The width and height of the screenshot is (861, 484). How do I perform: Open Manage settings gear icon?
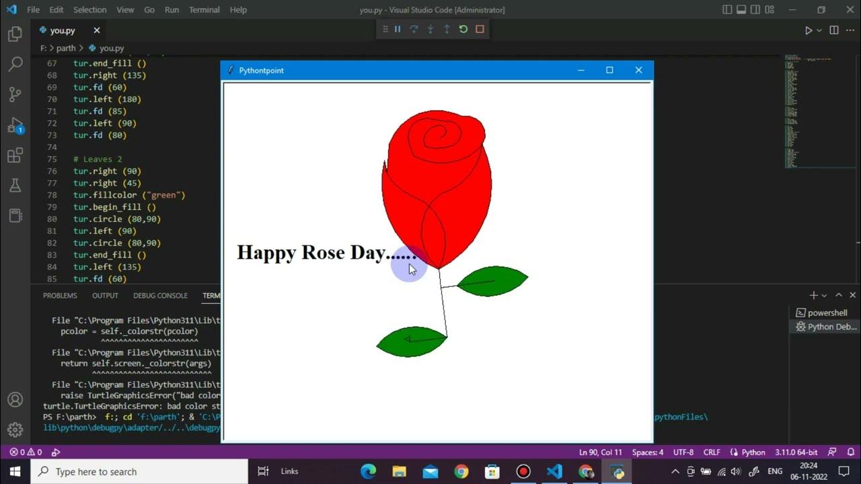[x=15, y=430]
